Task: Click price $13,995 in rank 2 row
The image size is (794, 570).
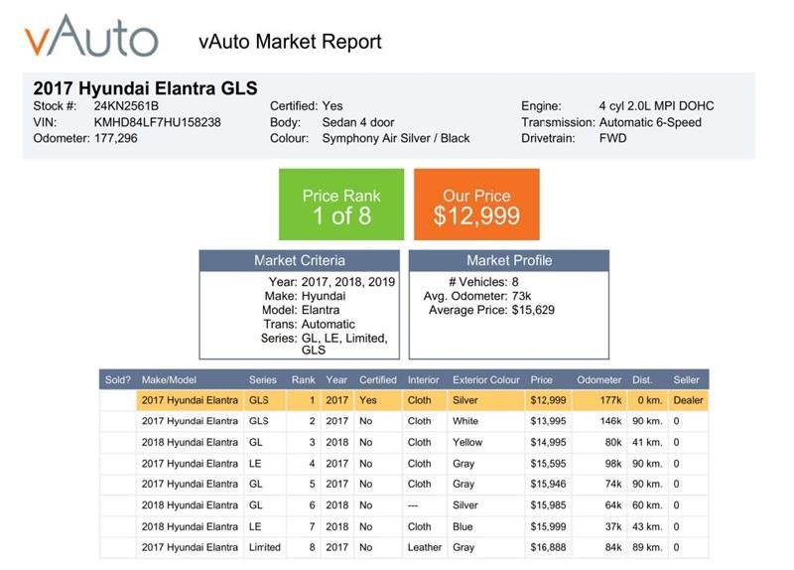Action: [x=549, y=421]
